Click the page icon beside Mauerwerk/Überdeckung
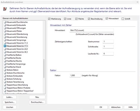 [5, 34]
